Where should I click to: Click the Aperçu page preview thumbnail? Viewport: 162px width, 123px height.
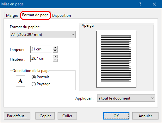click(116, 59)
